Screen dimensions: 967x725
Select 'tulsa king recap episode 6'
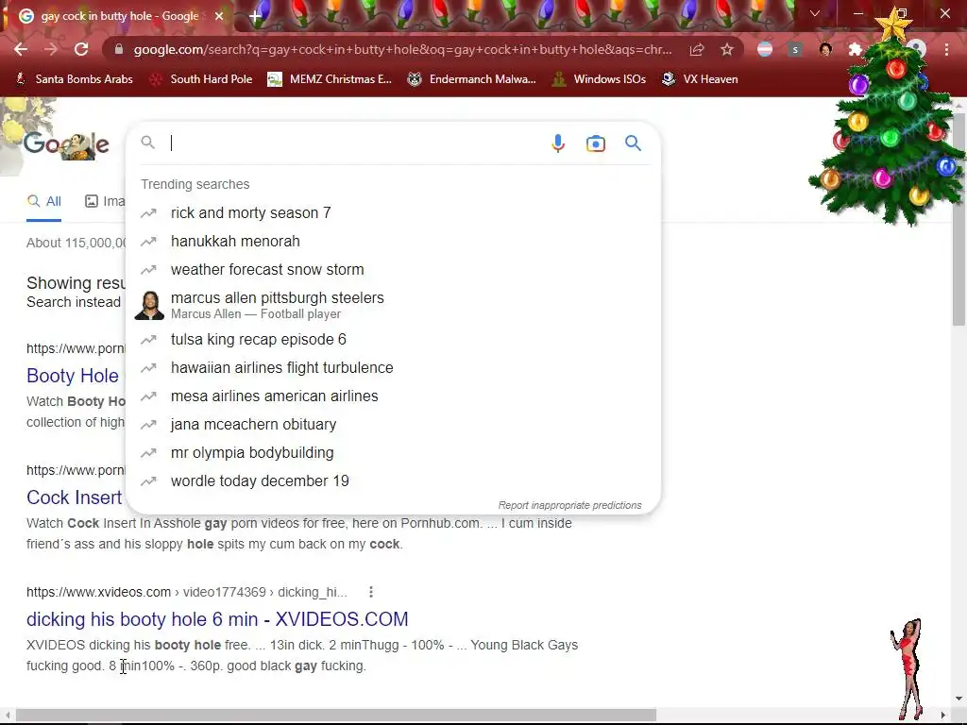click(x=393, y=339)
